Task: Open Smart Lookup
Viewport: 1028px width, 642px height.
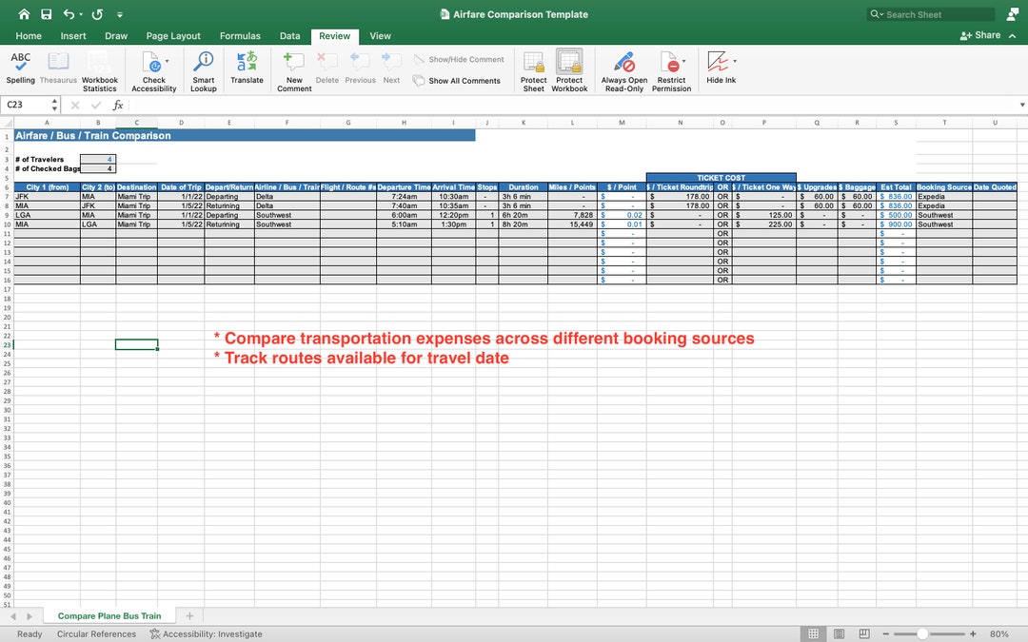Action: coord(203,67)
